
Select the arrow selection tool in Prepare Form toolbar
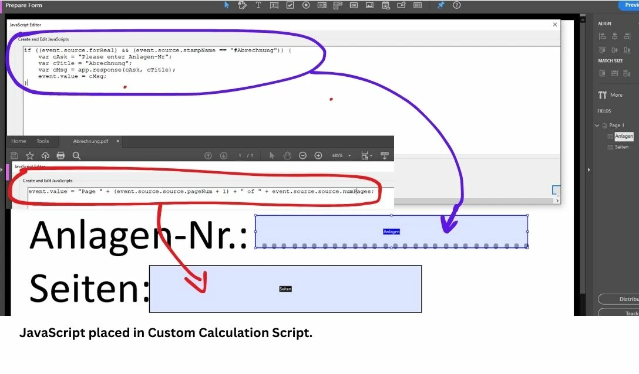pos(227,5)
